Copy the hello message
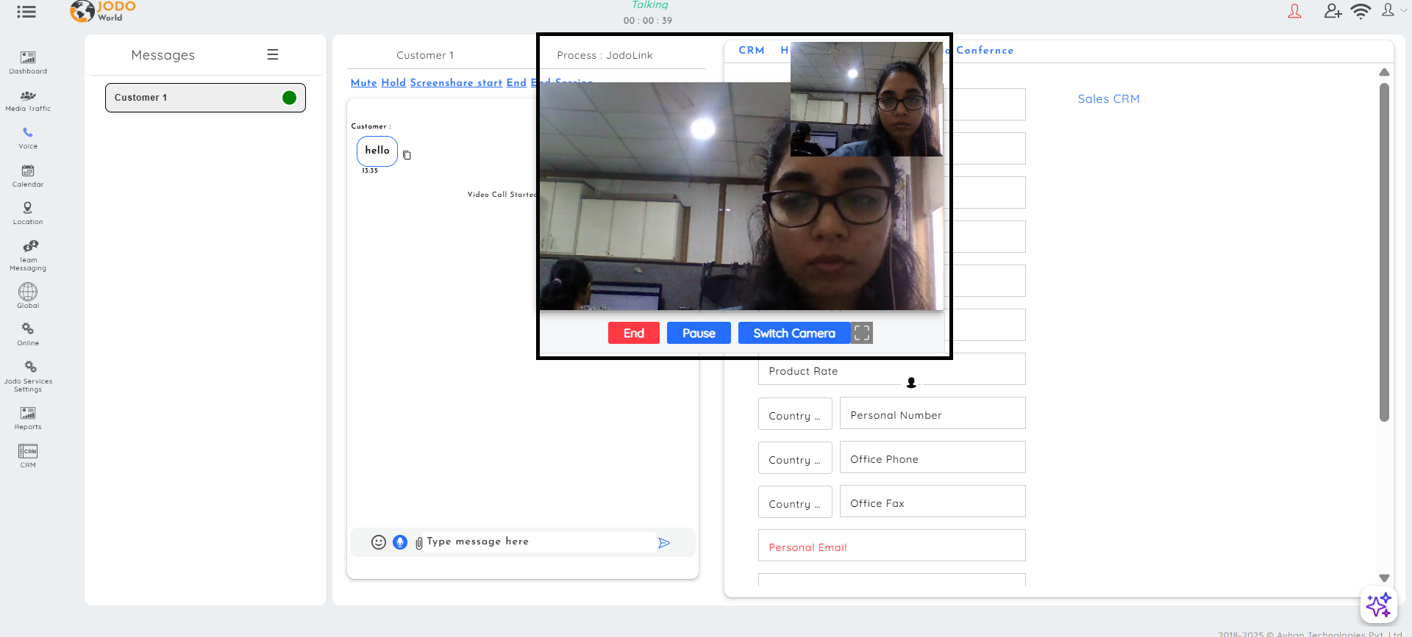The width and height of the screenshot is (1412, 637). point(407,155)
